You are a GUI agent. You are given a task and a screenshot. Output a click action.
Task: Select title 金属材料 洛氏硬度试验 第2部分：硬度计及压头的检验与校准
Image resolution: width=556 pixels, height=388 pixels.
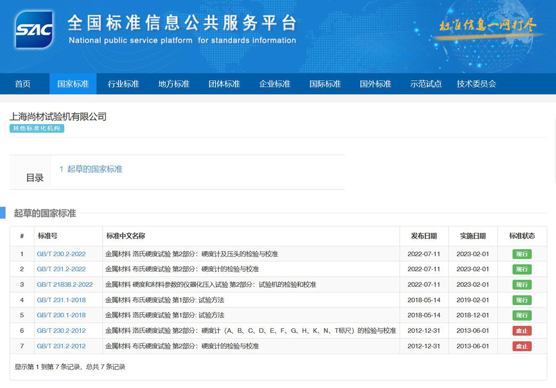pyautogui.click(x=192, y=254)
